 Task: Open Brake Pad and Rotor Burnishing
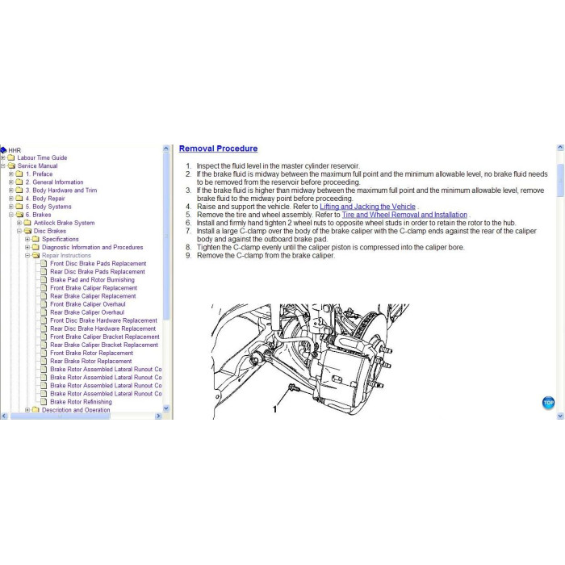point(92,279)
